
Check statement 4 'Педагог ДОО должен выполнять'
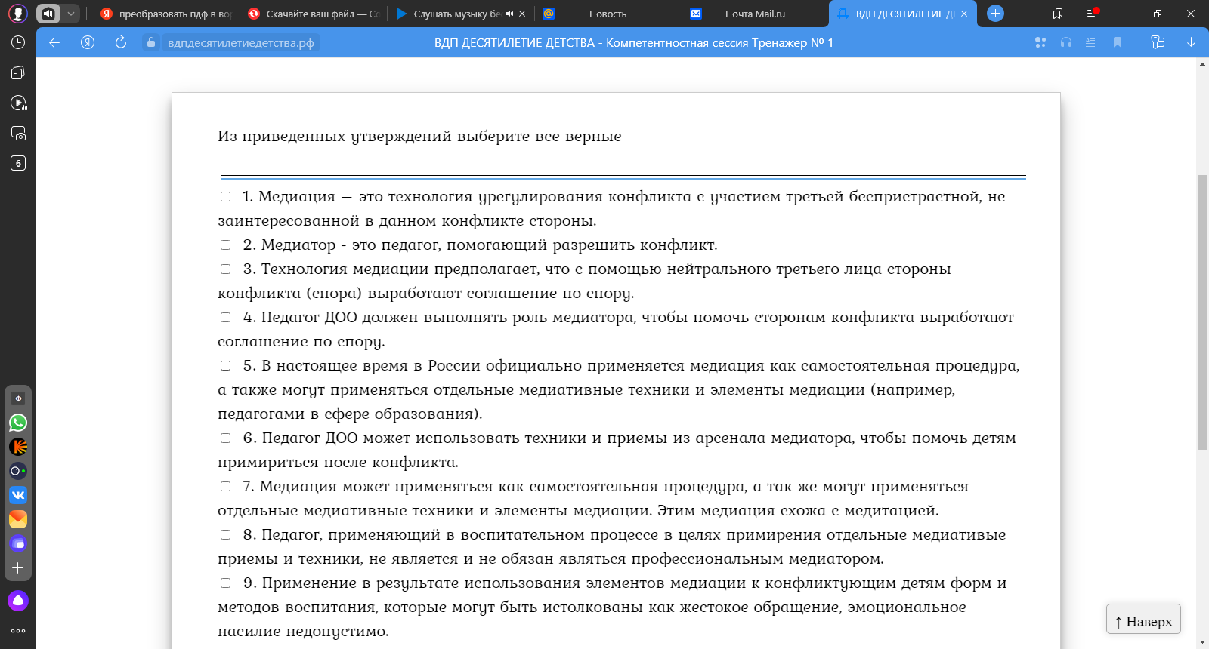pyautogui.click(x=225, y=317)
